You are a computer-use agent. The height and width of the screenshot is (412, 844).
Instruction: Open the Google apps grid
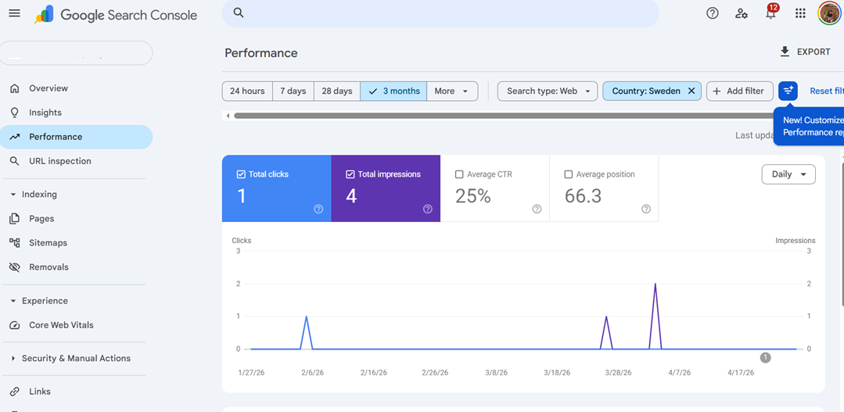800,13
